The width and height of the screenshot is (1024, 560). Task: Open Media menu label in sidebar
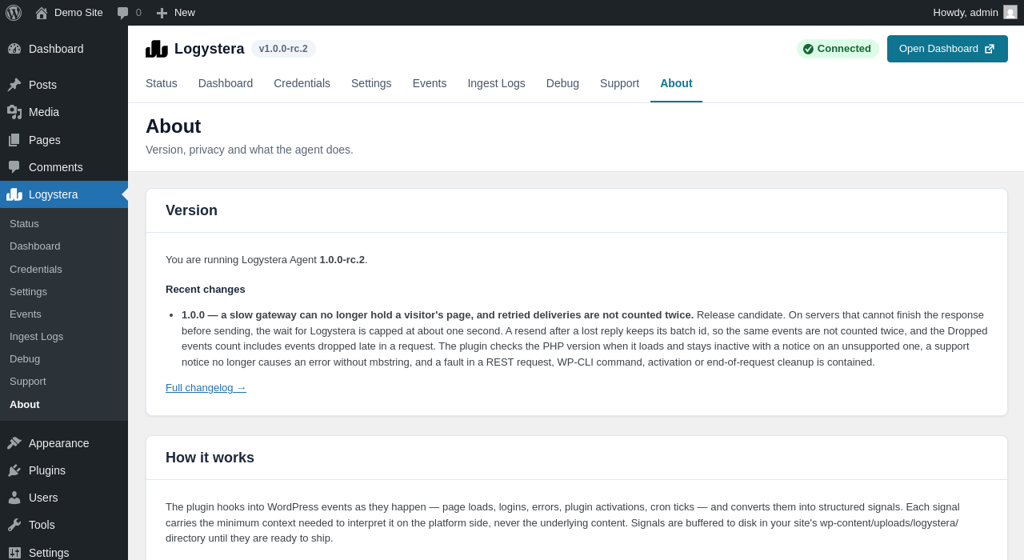click(x=44, y=112)
